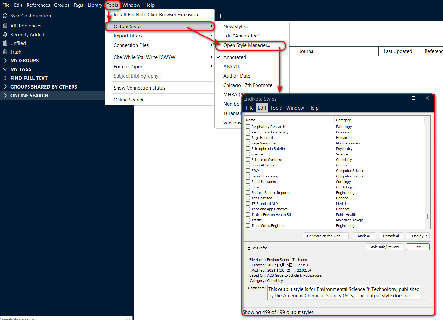Click the "Surface Science Reports" style name
The height and width of the screenshot is (320, 443).
[x=270, y=193]
